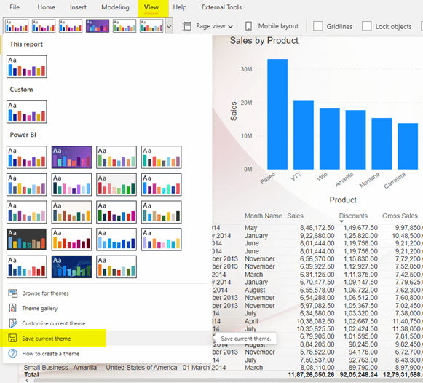Select the purple theme in the ribbon strip
This screenshot has width=423, height=383.
tap(98, 26)
